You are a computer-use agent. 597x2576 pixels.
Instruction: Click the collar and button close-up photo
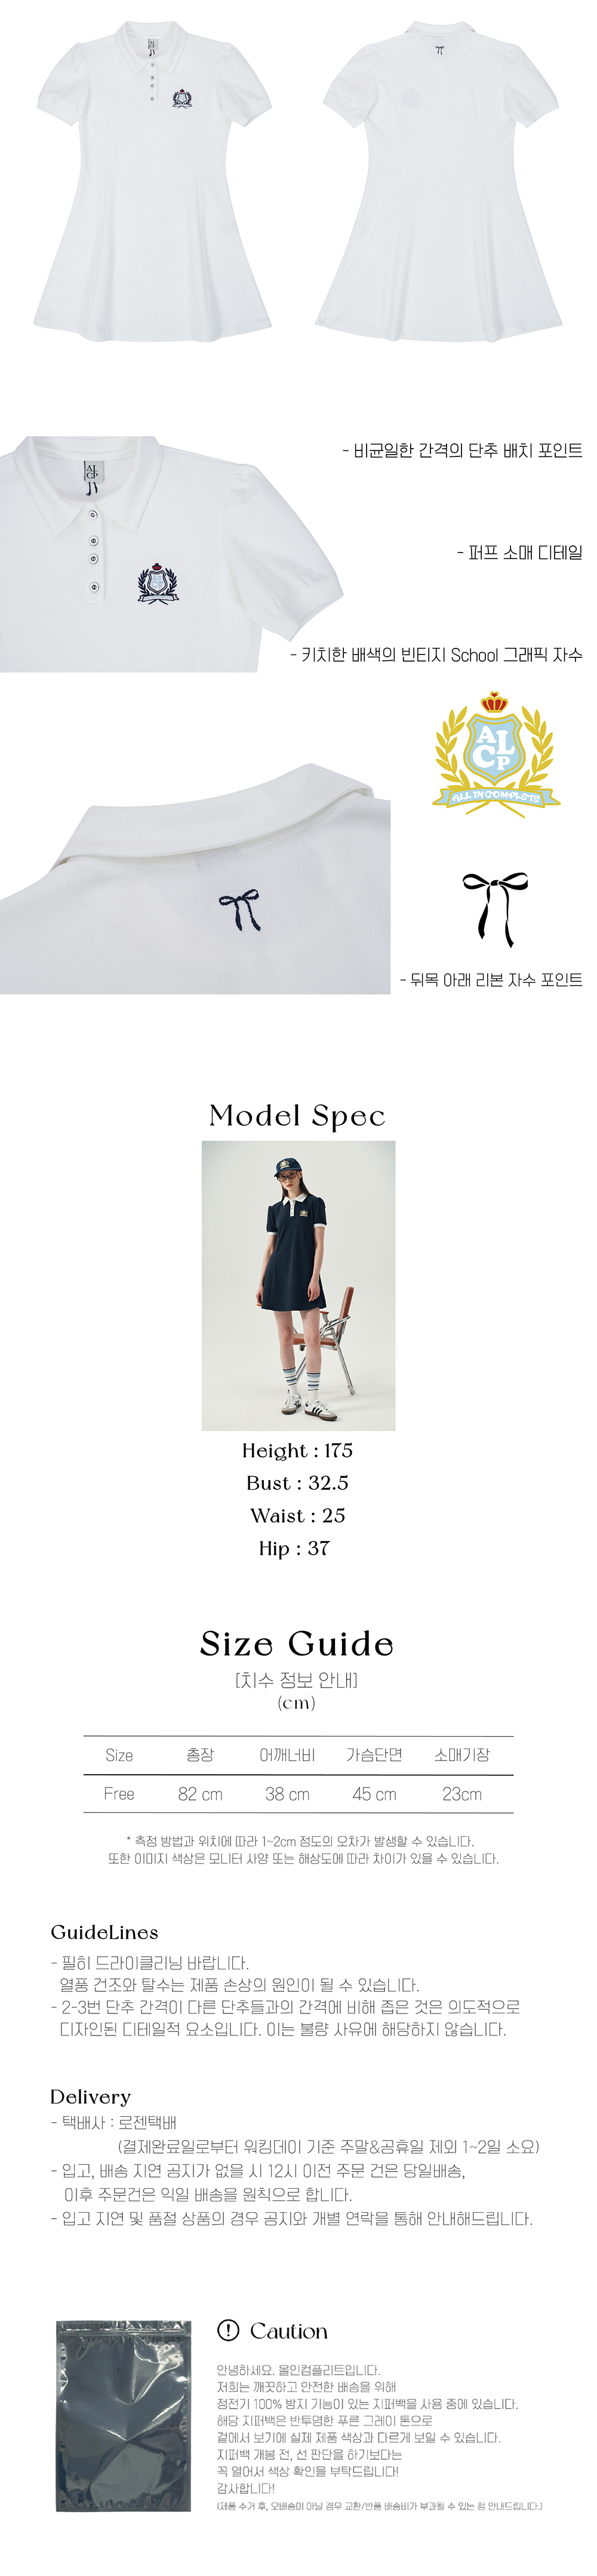tap(172, 553)
